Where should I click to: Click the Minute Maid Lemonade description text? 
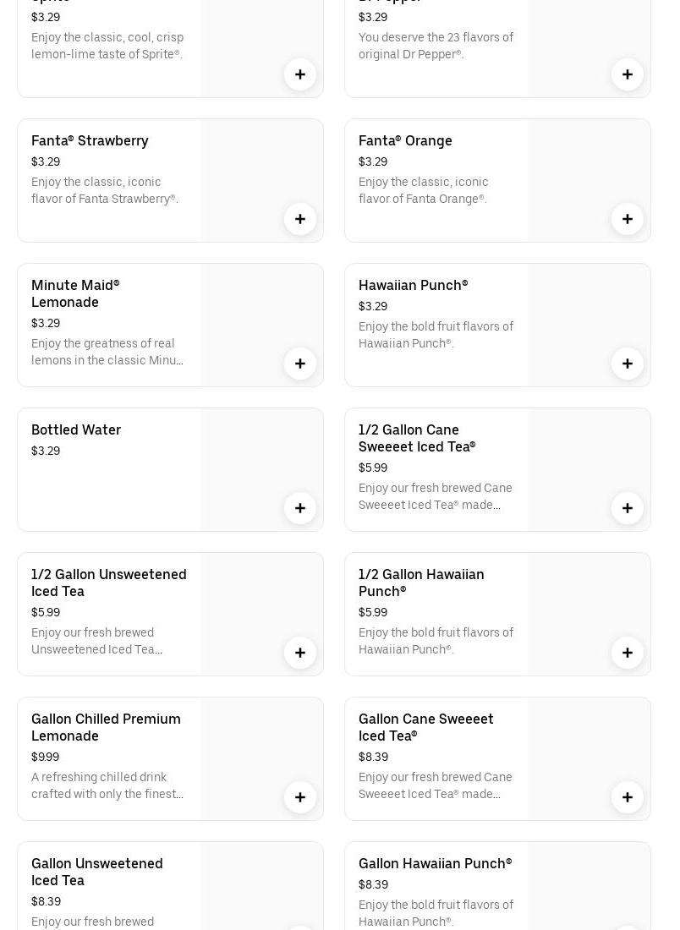tap(107, 352)
